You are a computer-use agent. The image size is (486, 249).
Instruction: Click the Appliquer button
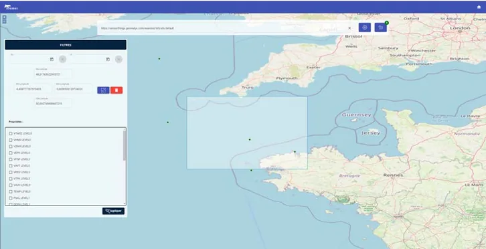coord(113,211)
